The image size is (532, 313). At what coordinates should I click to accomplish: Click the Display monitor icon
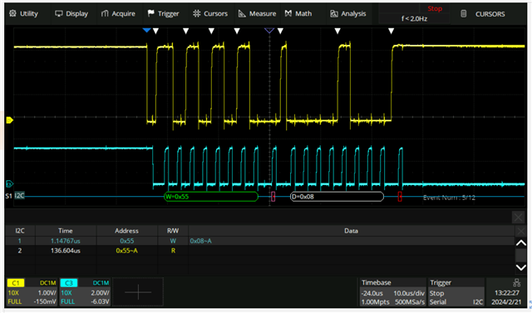pos(59,13)
